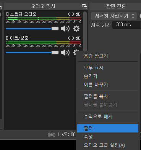Open 필터 from the context menu
The width and height of the screenshot is (141, 150).
point(108,128)
